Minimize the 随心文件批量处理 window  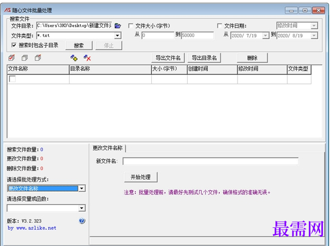click(x=291, y=10)
